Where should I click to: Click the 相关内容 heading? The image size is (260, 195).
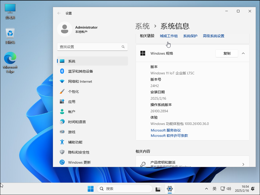(143, 151)
